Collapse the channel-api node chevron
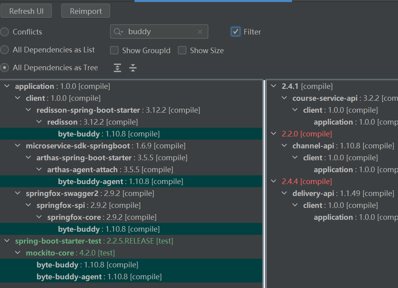398x288 pixels. pyautogui.click(x=284, y=146)
